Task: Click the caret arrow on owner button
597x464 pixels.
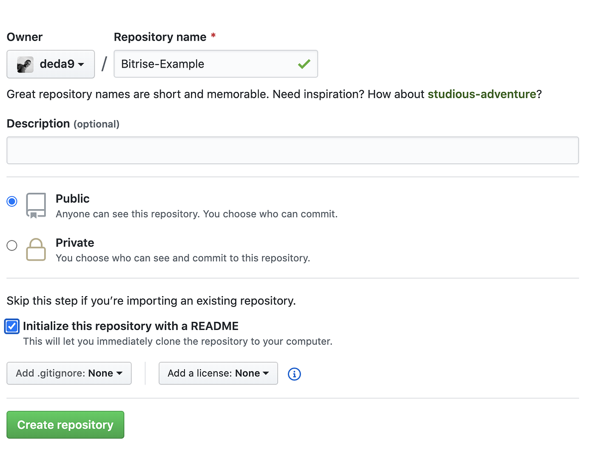Action: [x=81, y=65]
